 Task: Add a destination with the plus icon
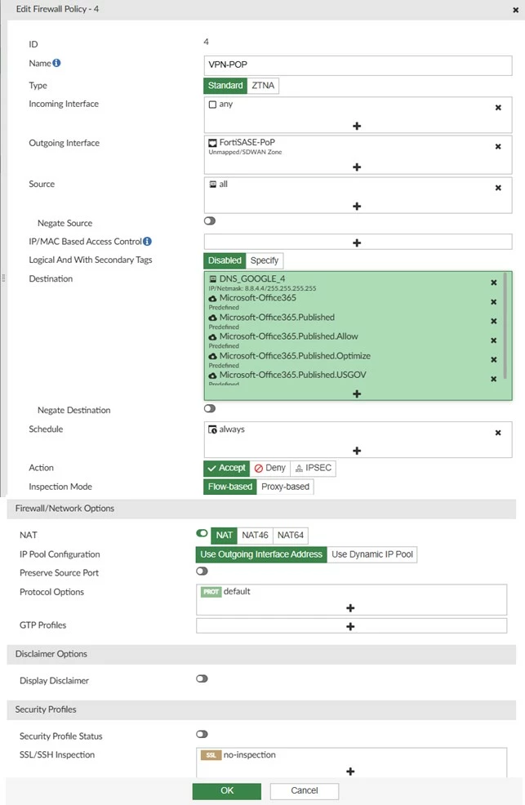click(x=357, y=394)
